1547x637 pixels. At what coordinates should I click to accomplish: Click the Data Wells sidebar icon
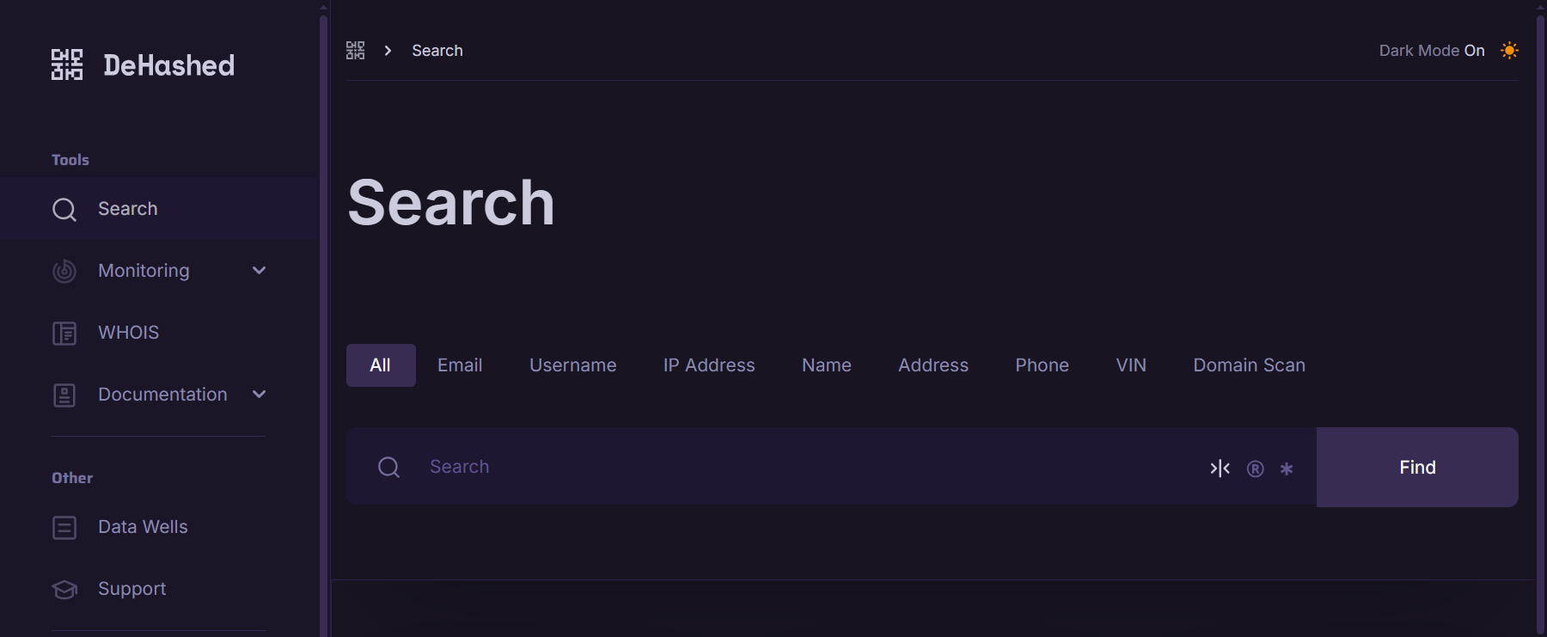[64, 527]
